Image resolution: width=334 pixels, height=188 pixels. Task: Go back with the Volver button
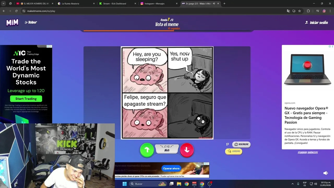click(x=31, y=22)
